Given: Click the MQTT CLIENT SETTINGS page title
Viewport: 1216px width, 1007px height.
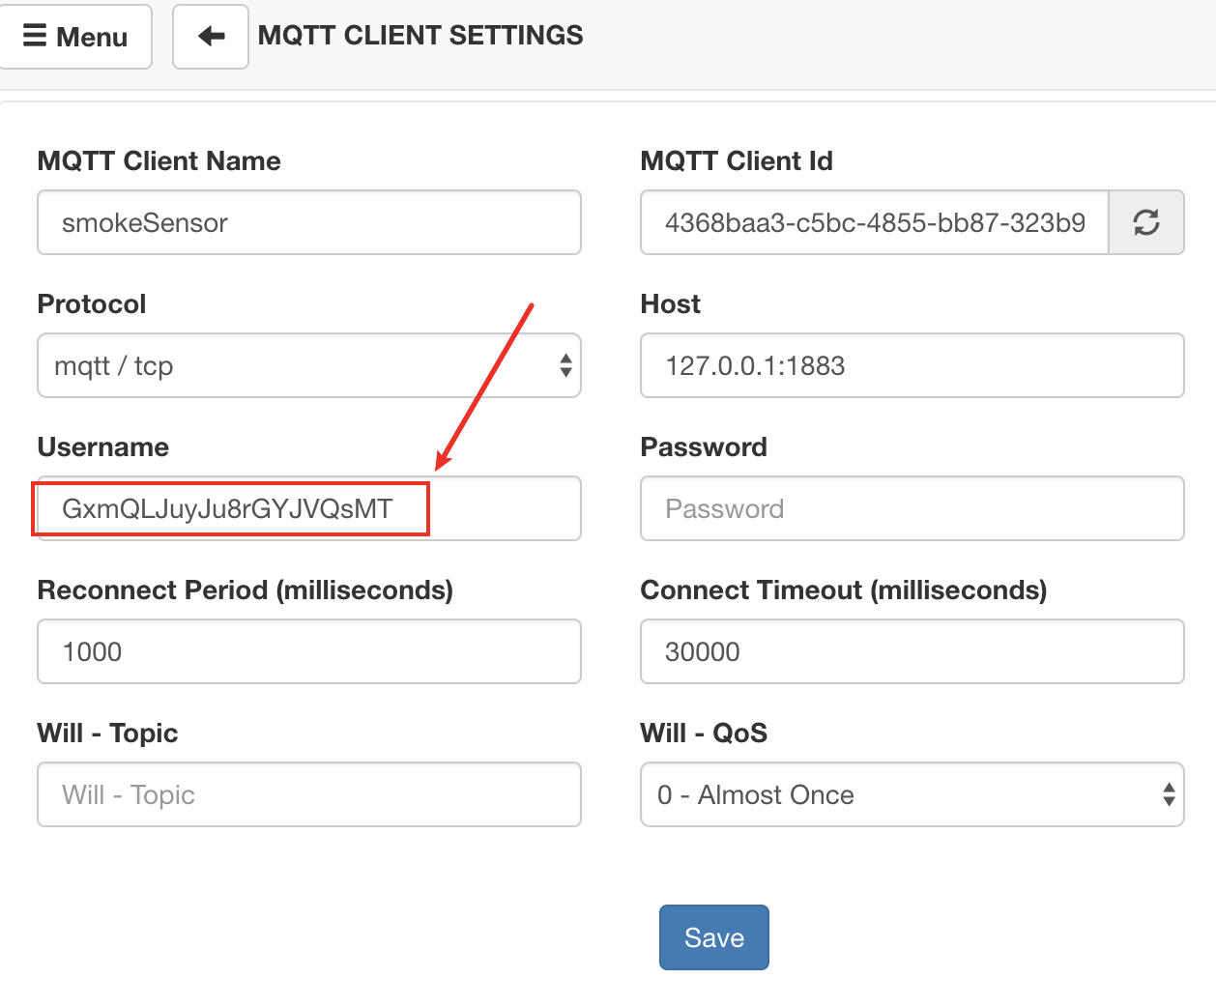Looking at the screenshot, I should (x=420, y=36).
